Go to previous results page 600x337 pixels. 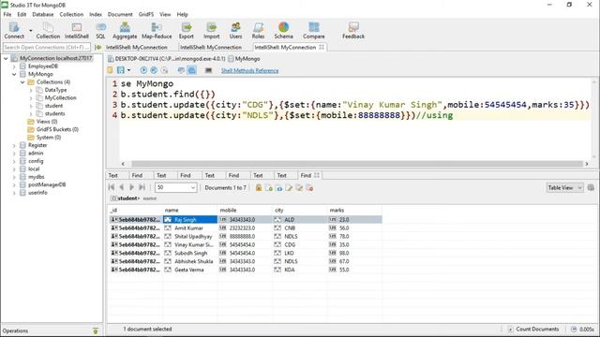coord(121,187)
